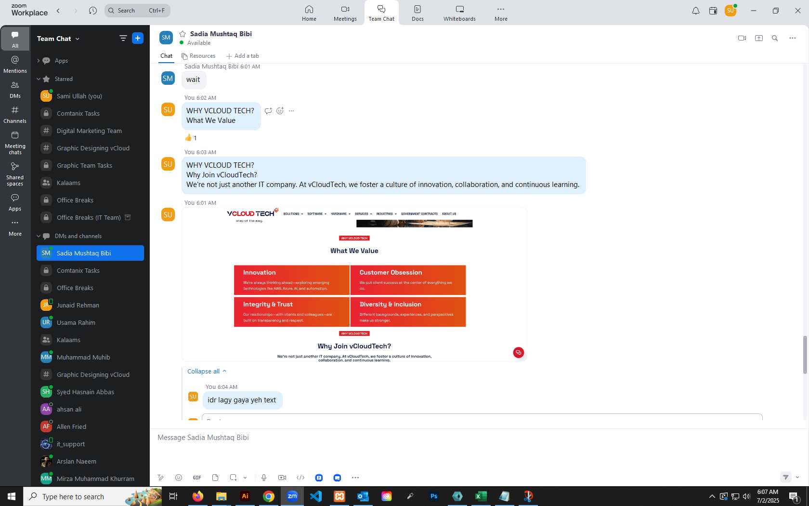Open the history clock icon
Screen dimensions: 809x506
point(93,11)
